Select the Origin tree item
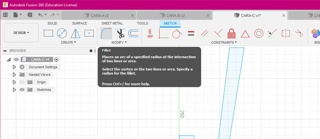 [41, 82]
